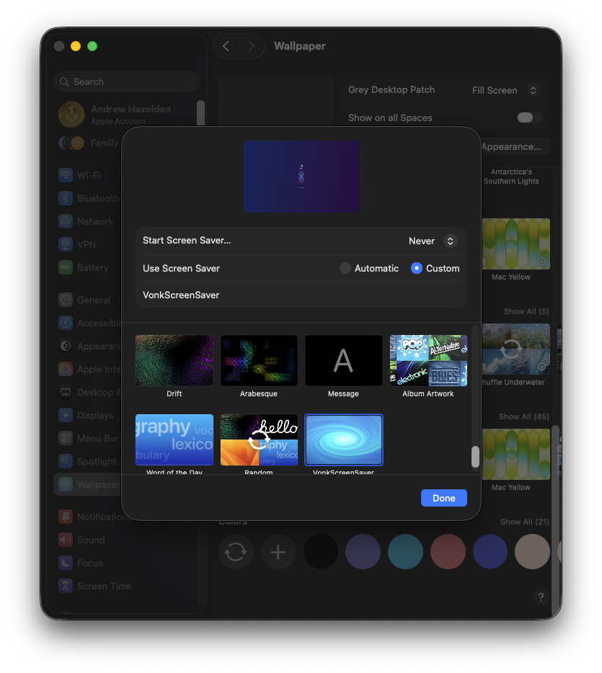Image resolution: width=602 pixels, height=673 pixels.
Task: Open the Screen Time hourglass icon
Action: tap(66, 587)
